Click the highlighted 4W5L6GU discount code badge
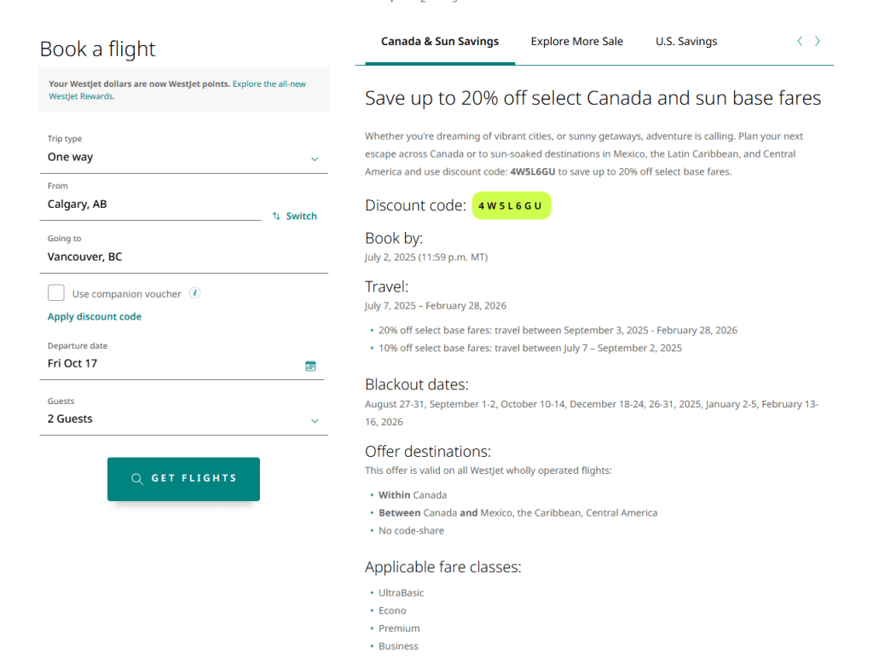This screenshot has height=670, width=873. click(x=511, y=205)
